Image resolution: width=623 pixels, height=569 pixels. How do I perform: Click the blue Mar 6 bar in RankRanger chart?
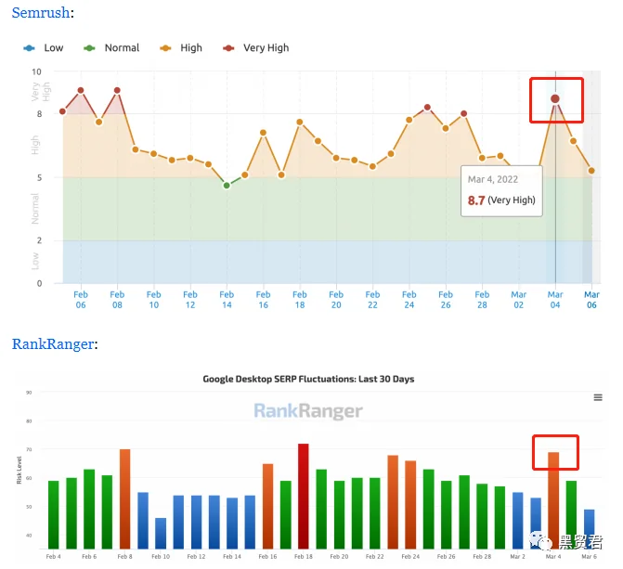pyautogui.click(x=590, y=529)
